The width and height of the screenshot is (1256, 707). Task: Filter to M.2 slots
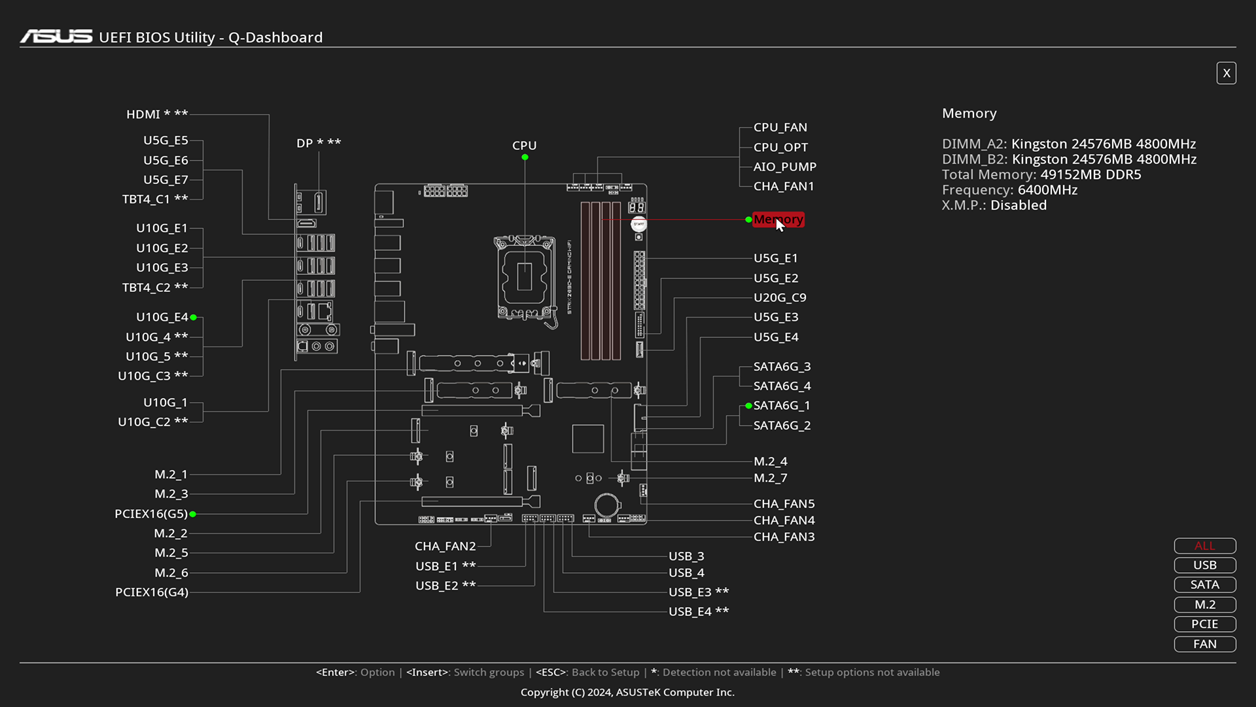click(x=1204, y=605)
